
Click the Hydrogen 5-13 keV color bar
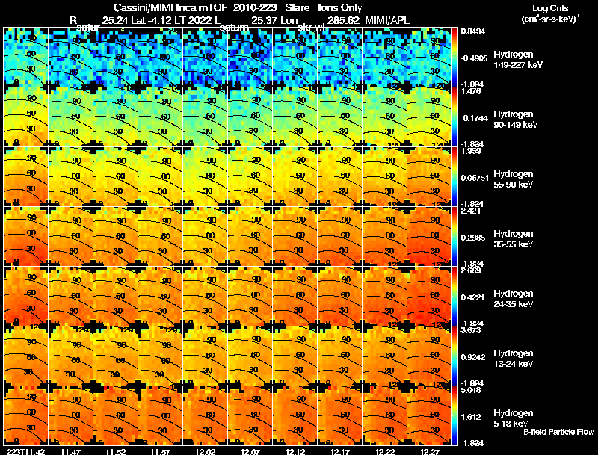pyautogui.click(x=455, y=416)
